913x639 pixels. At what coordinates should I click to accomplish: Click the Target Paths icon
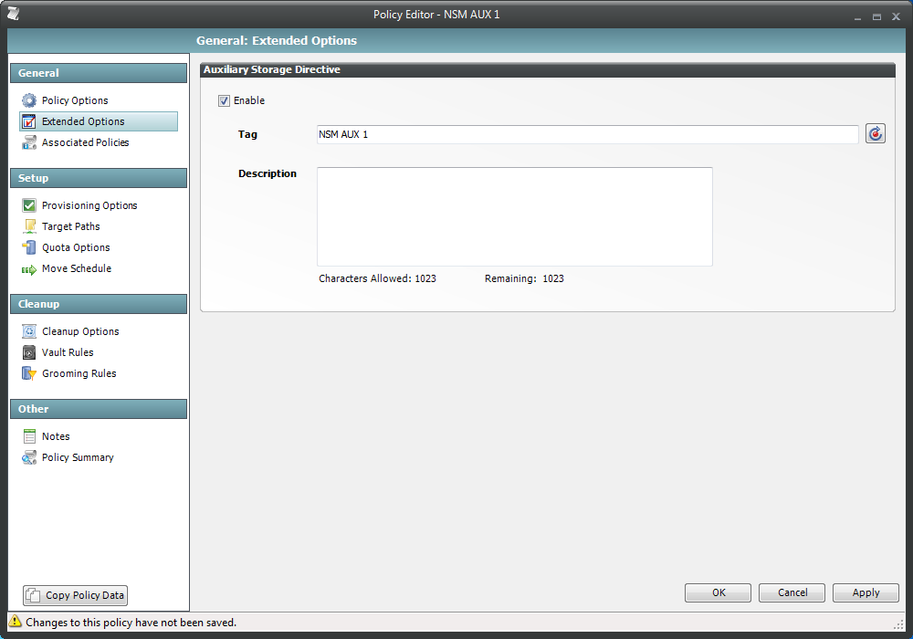click(29, 226)
